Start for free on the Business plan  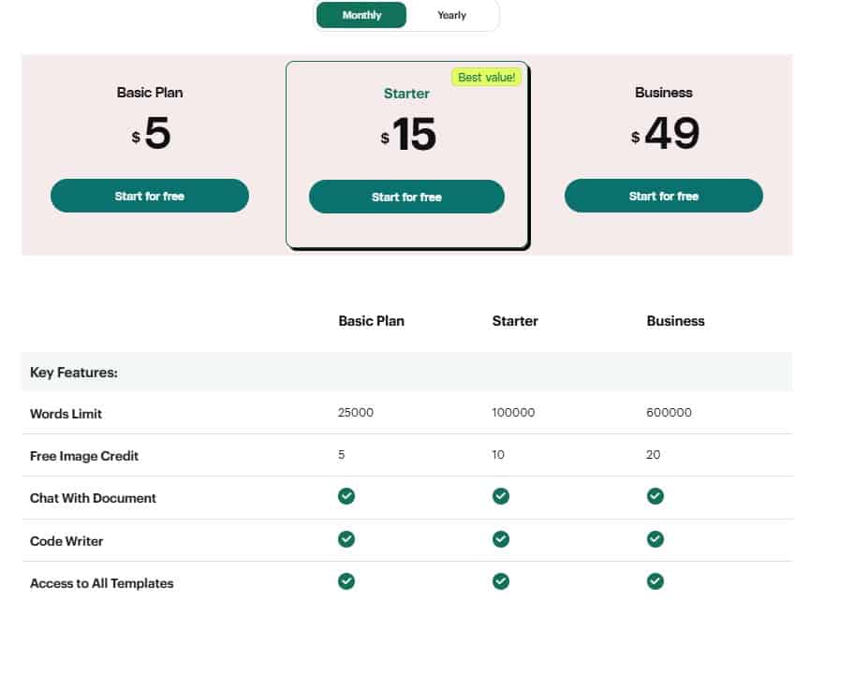coord(663,196)
